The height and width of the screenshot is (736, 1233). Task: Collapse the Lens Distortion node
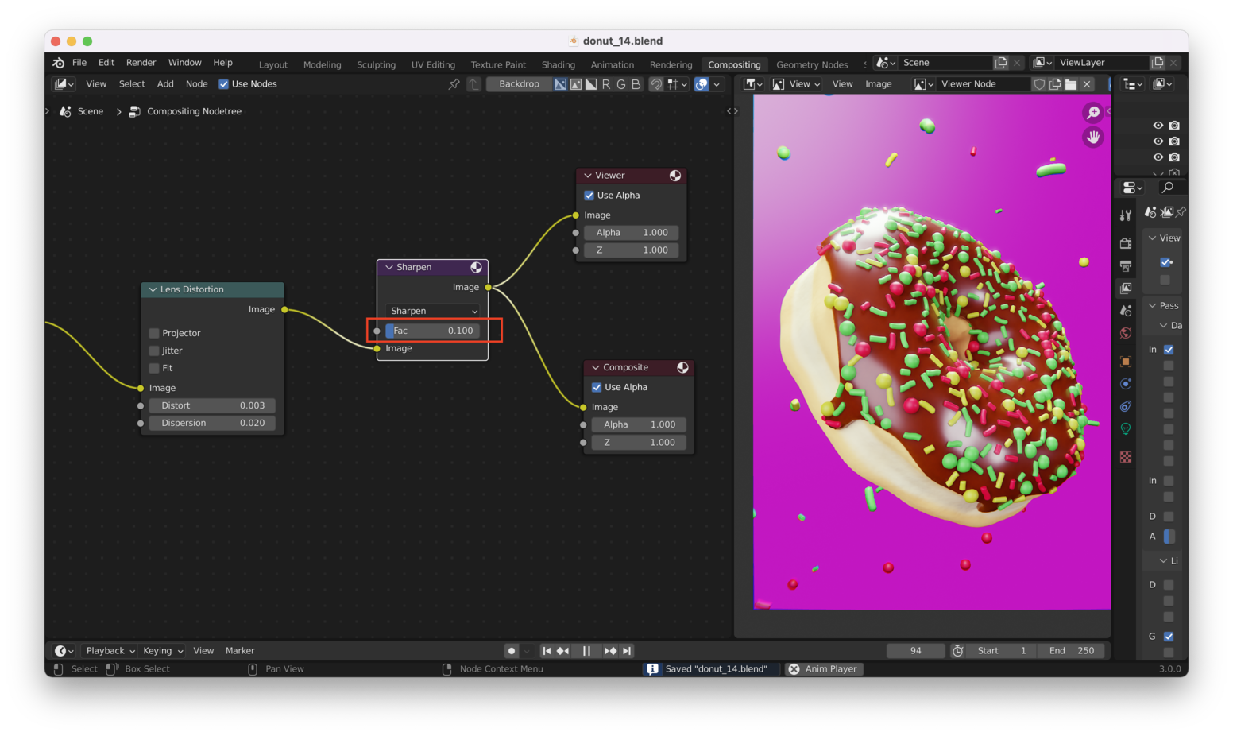click(x=153, y=290)
